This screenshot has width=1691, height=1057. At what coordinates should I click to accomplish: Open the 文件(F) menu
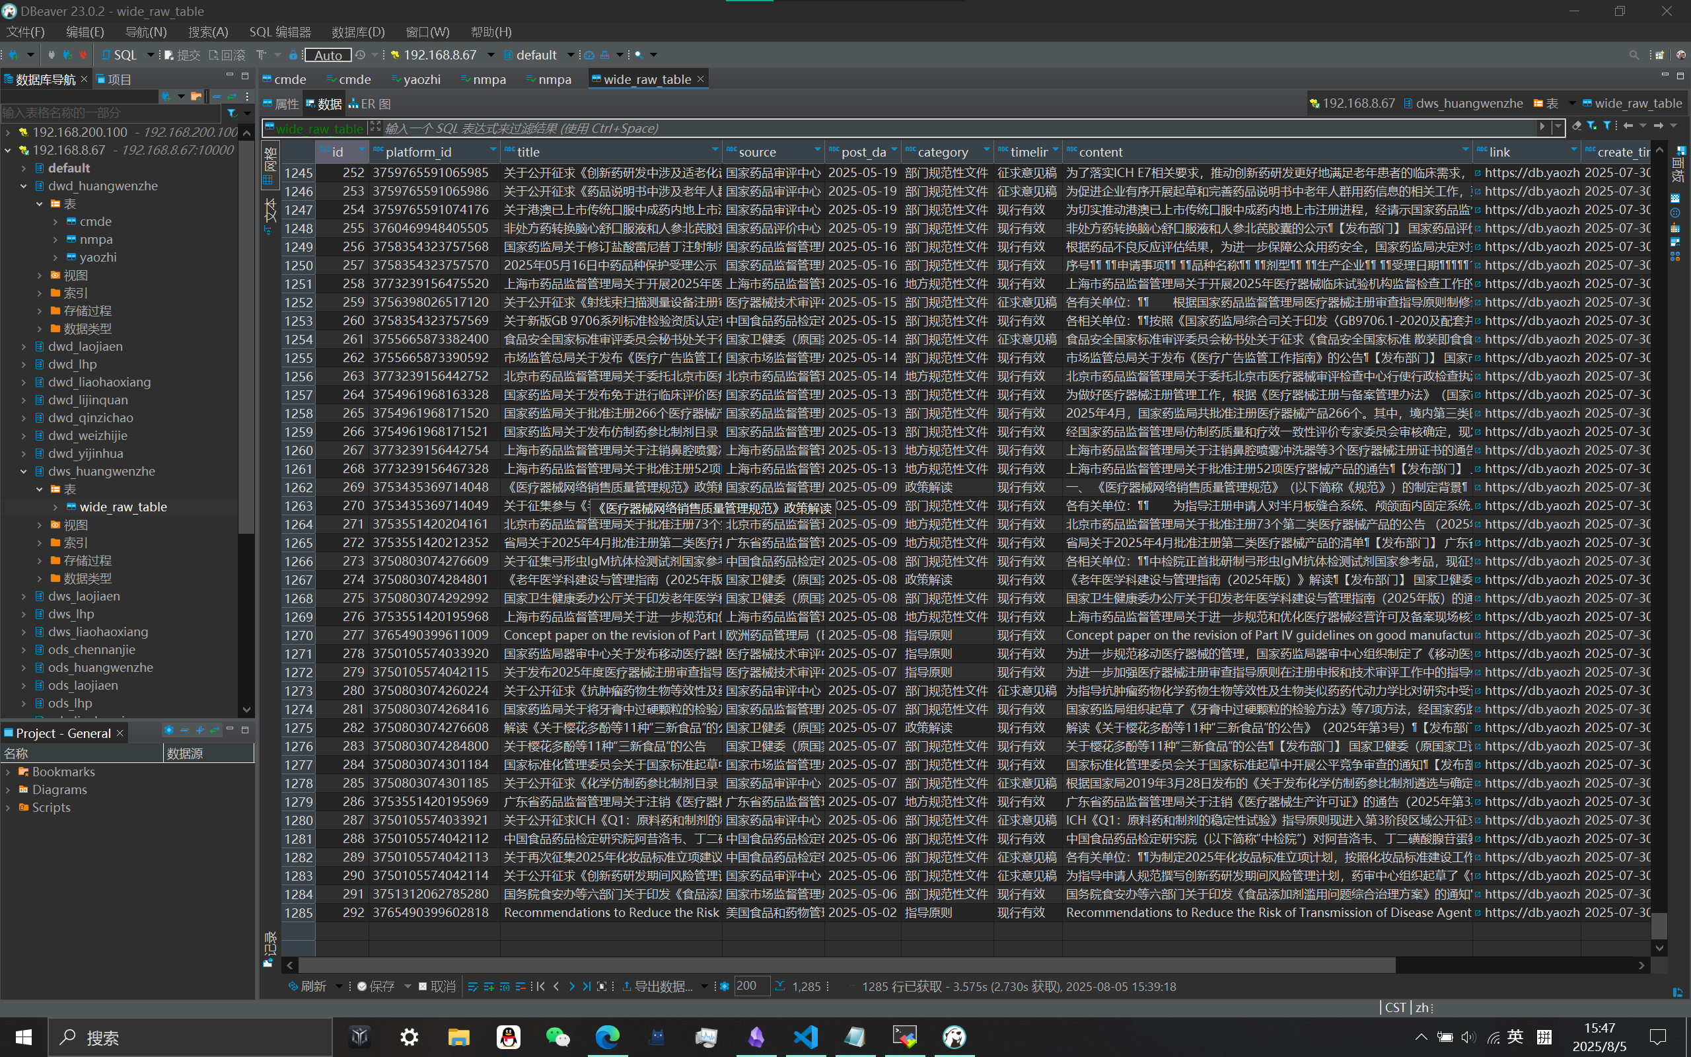(x=26, y=32)
